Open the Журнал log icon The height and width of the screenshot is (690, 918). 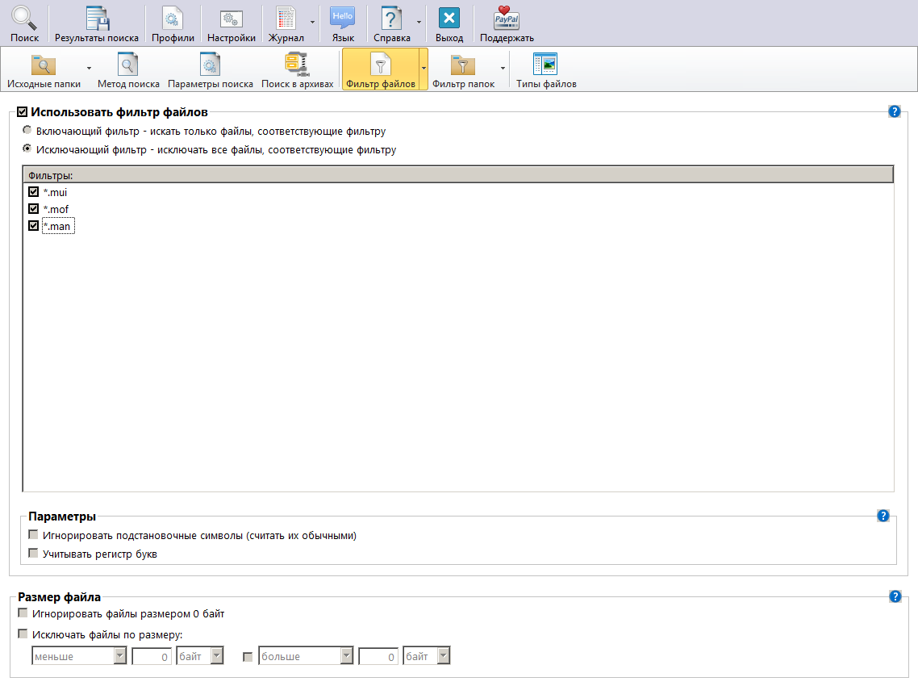286,19
